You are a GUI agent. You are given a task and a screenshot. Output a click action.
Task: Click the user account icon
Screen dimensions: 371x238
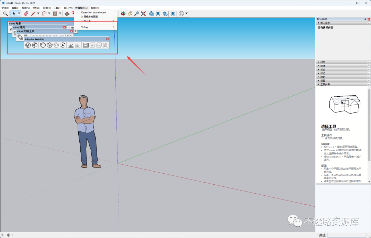click(181, 14)
